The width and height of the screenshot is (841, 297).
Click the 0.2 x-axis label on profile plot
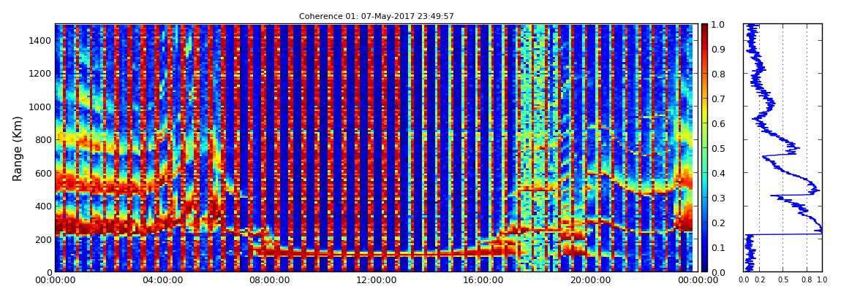(x=760, y=280)
